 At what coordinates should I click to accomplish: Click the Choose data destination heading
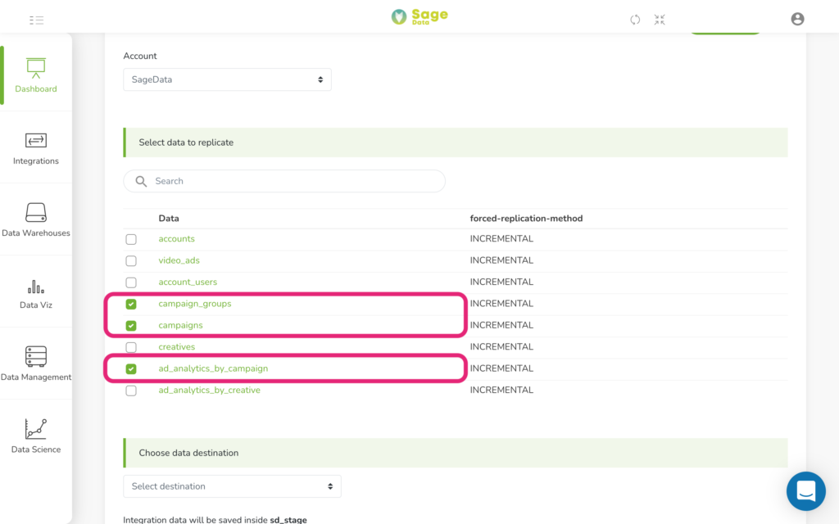(189, 453)
